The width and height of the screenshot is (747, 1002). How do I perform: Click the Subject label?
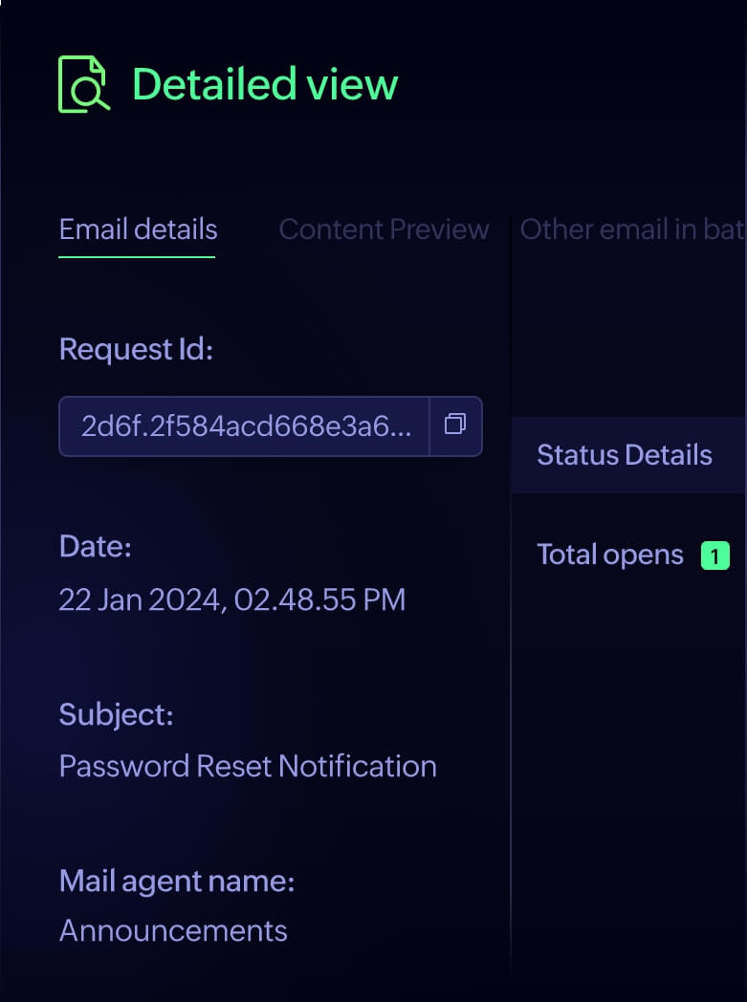(x=116, y=714)
